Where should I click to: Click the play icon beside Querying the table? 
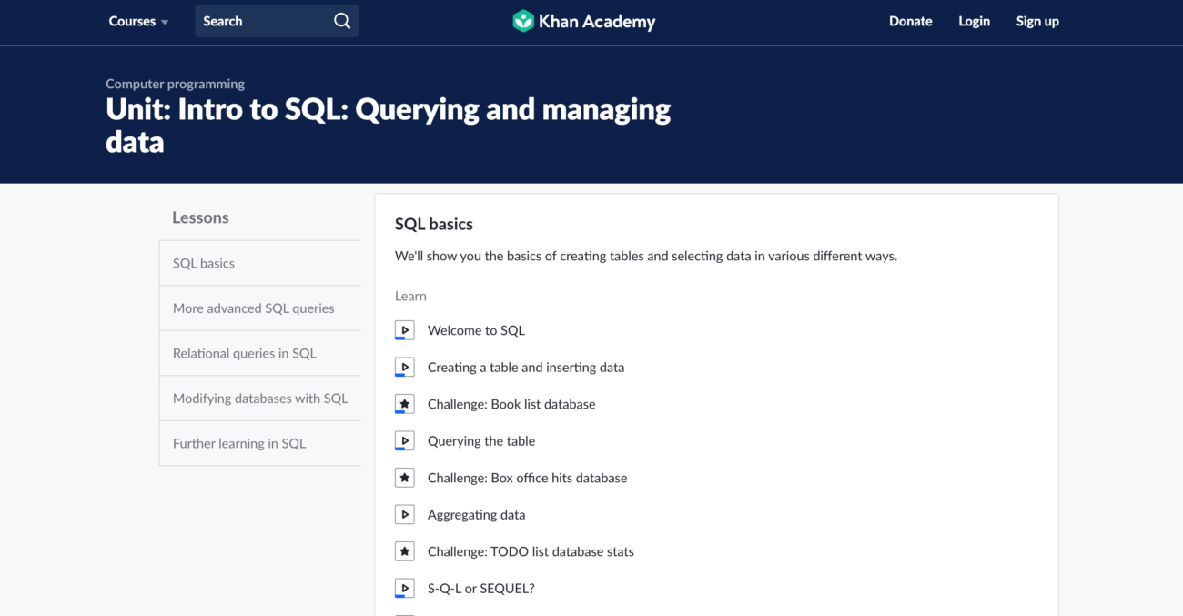coord(404,440)
